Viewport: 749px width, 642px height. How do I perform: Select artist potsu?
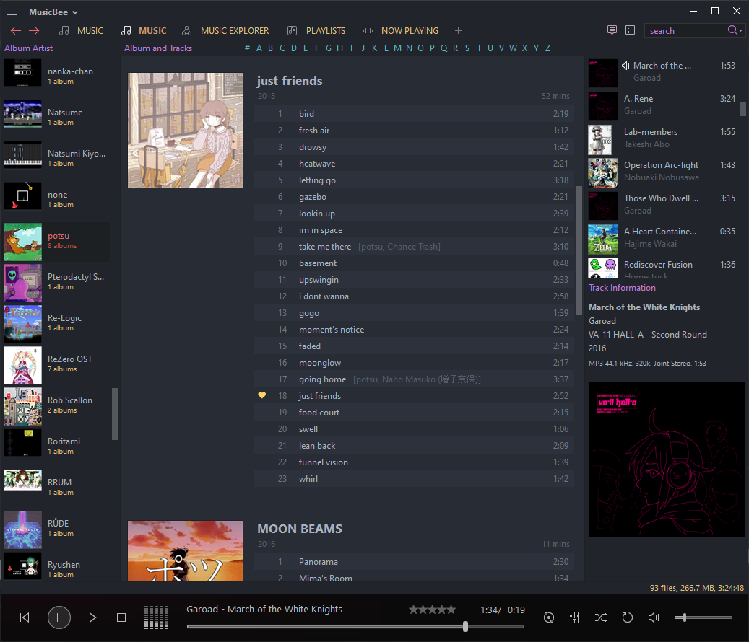click(56, 242)
